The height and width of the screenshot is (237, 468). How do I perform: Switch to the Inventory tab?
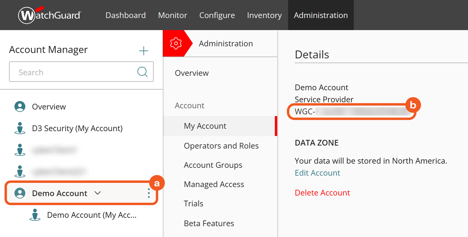(x=264, y=15)
